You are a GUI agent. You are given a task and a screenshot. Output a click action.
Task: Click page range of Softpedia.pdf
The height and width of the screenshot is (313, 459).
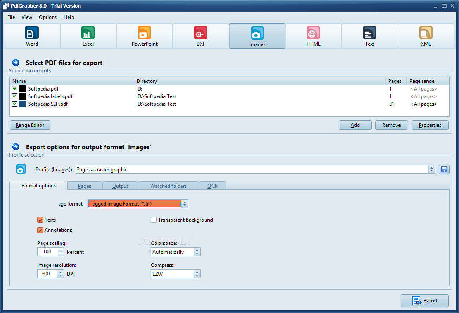(423, 89)
